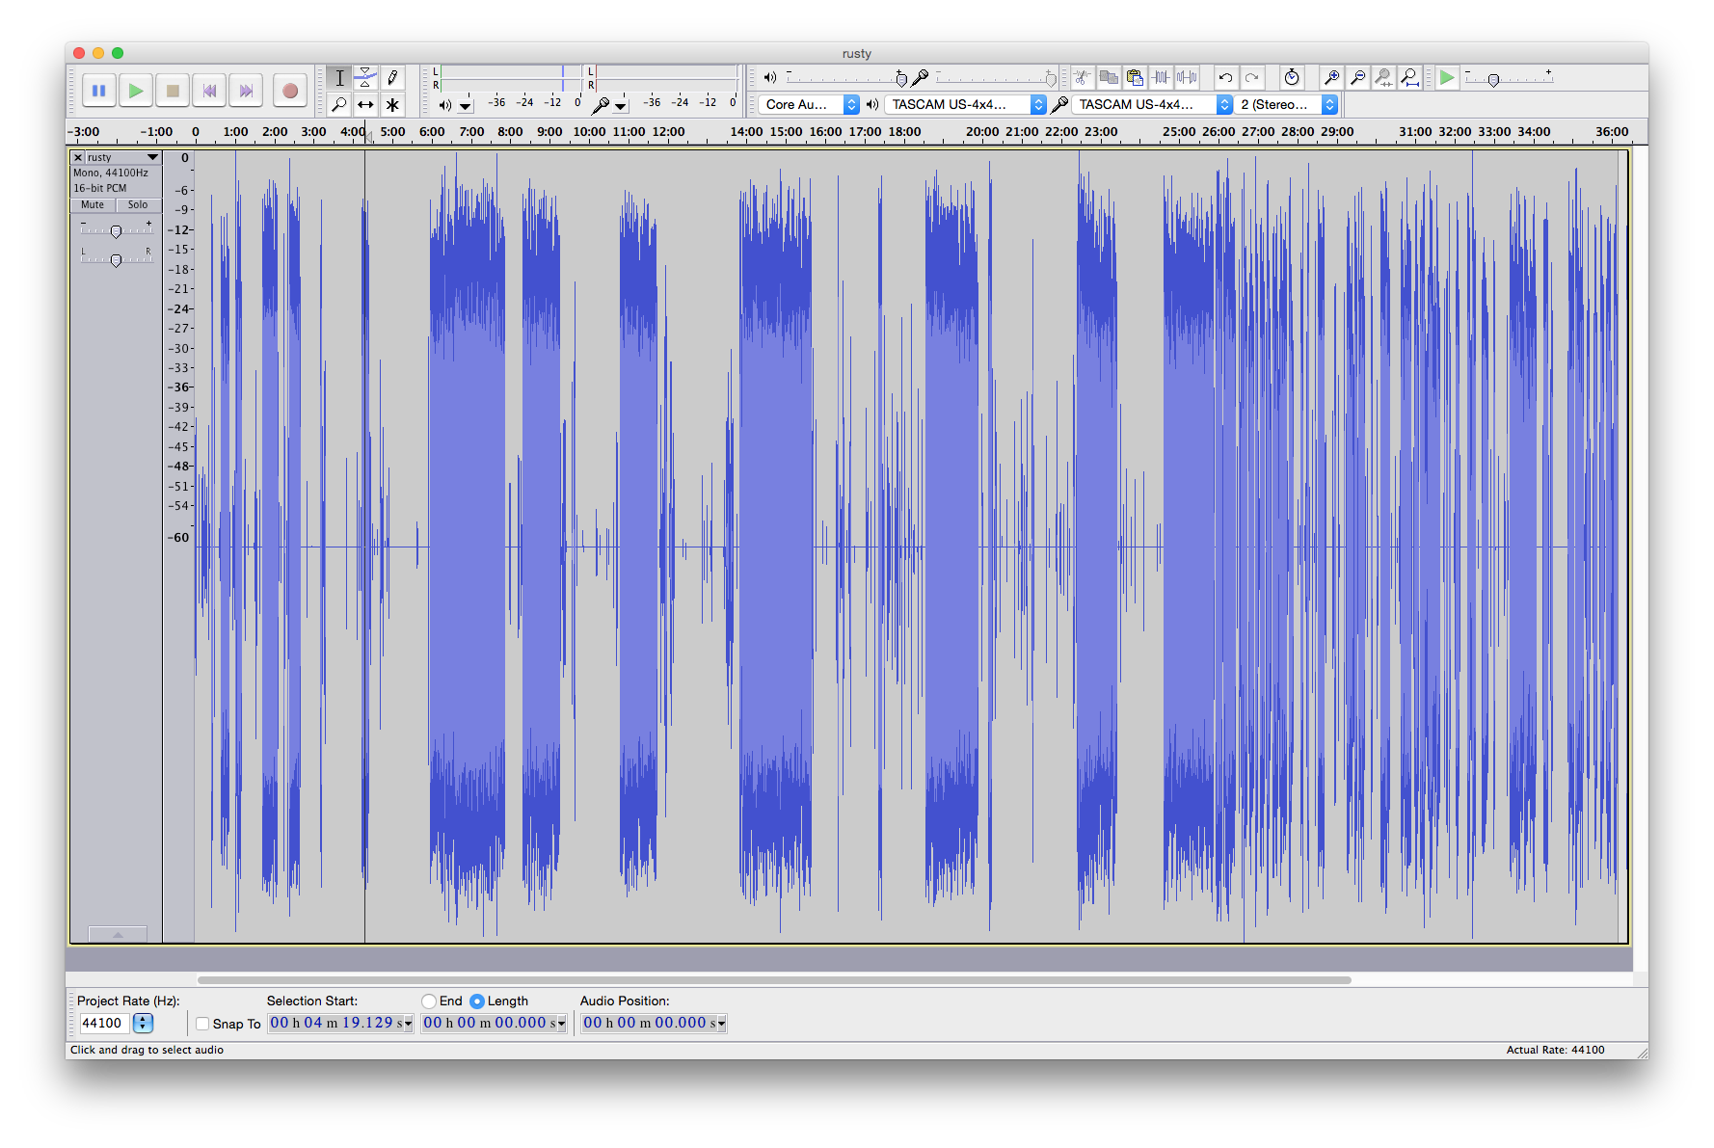This screenshot has width=1714, height=1148.
Task: Mute the rusty track
Action: [93, 204]
